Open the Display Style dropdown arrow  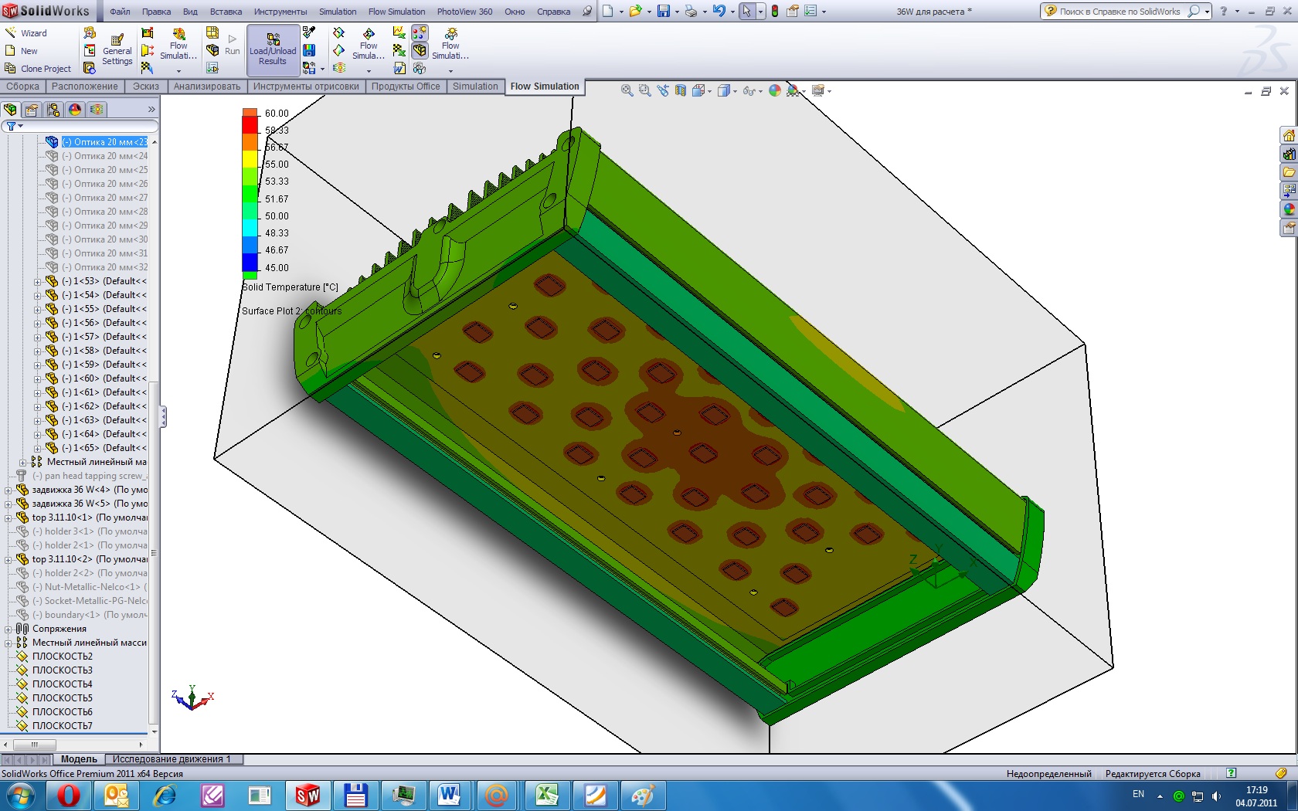pyautogui.click(x=736, y=91)
